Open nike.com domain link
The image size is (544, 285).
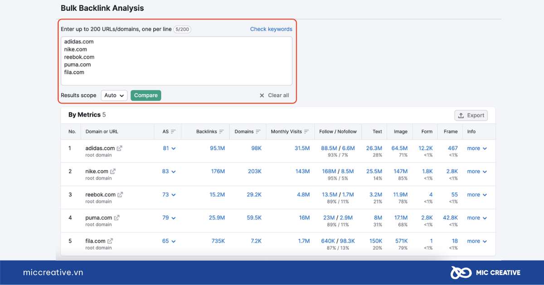97,171
